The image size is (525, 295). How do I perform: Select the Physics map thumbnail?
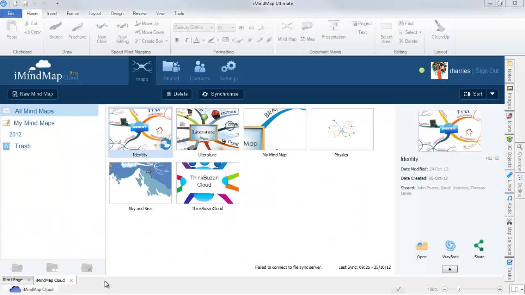tap(342, 129)
